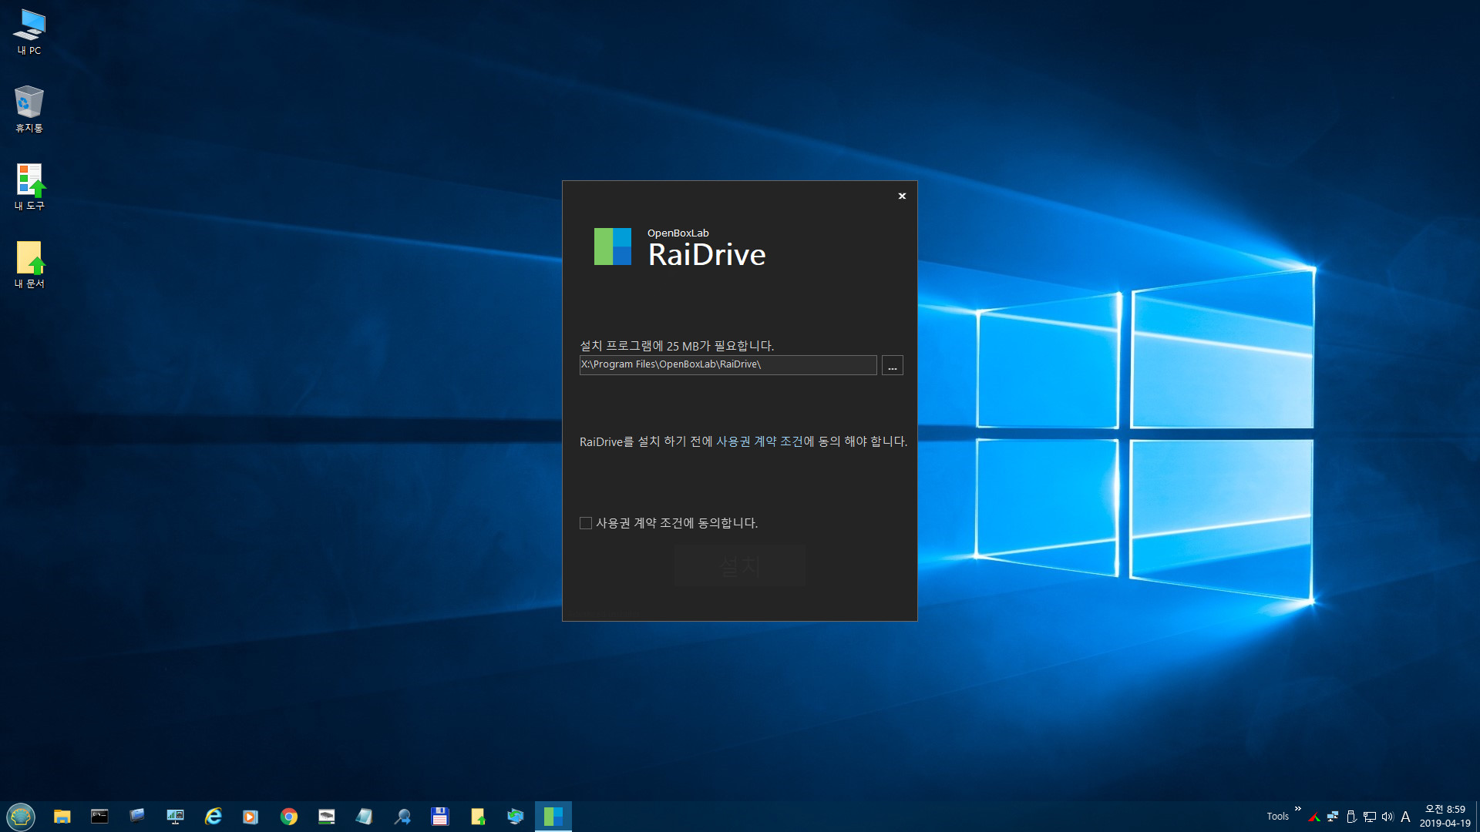This screenshot has height=832, width=1480.
Task: Check the license agreement consent checkbox
Action: click(586, 523)
